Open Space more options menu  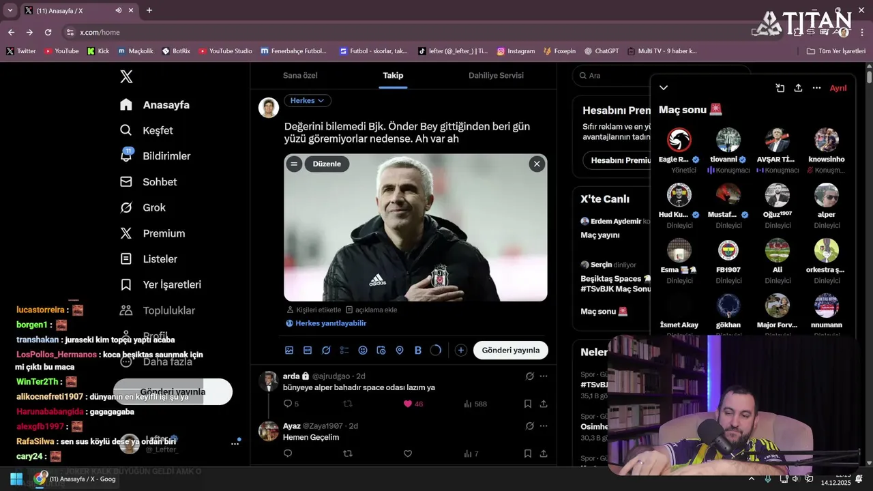[x=816, y=88]
